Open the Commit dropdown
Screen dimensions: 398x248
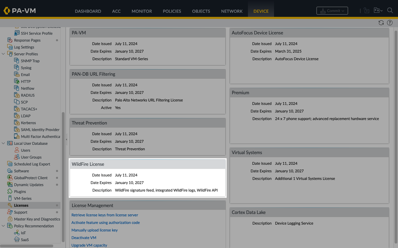click(x=332, y=11)
